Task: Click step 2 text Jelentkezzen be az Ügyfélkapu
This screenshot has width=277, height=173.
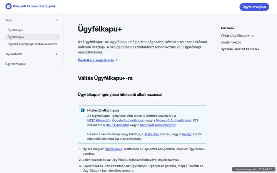Action: pyautogui.click(x=131, y=160)
